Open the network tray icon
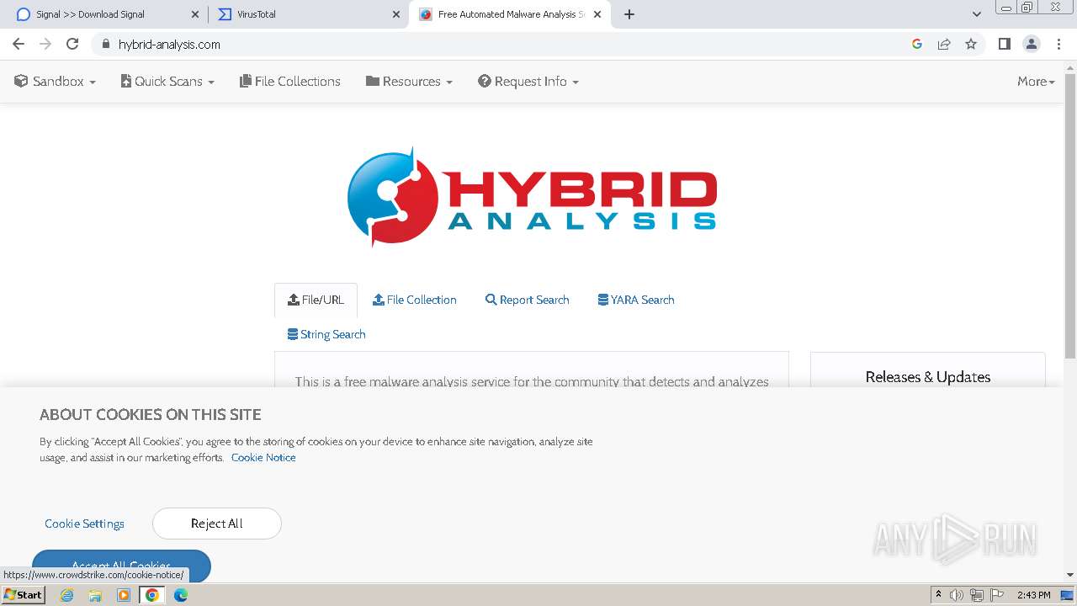This screenshot has height=606, width=1077. click(x=977, y=595)
